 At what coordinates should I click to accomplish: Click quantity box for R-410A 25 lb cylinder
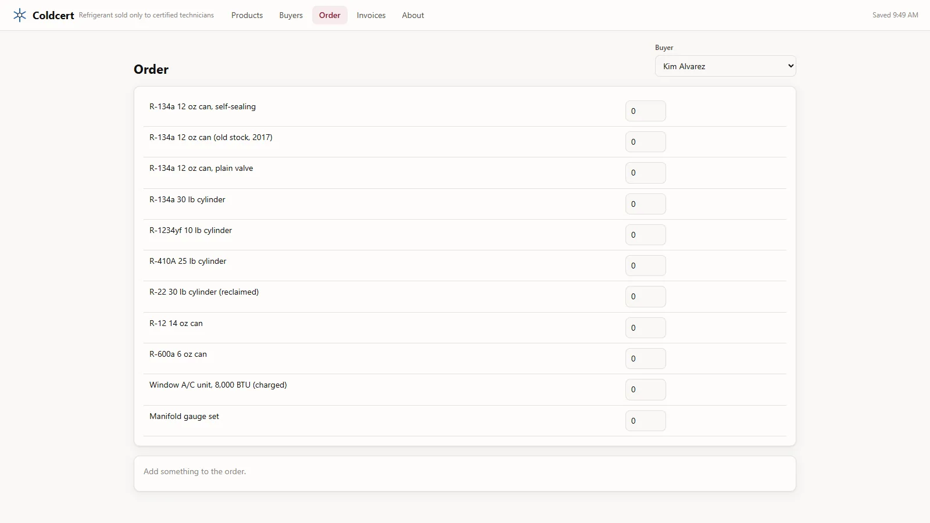point(645,266)
